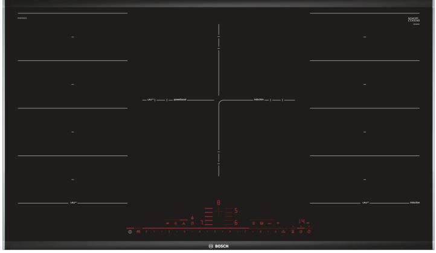Tap the red icon right of power symbol
The width and height of the screenshot is (436, 253).
(x=139, y=231)
